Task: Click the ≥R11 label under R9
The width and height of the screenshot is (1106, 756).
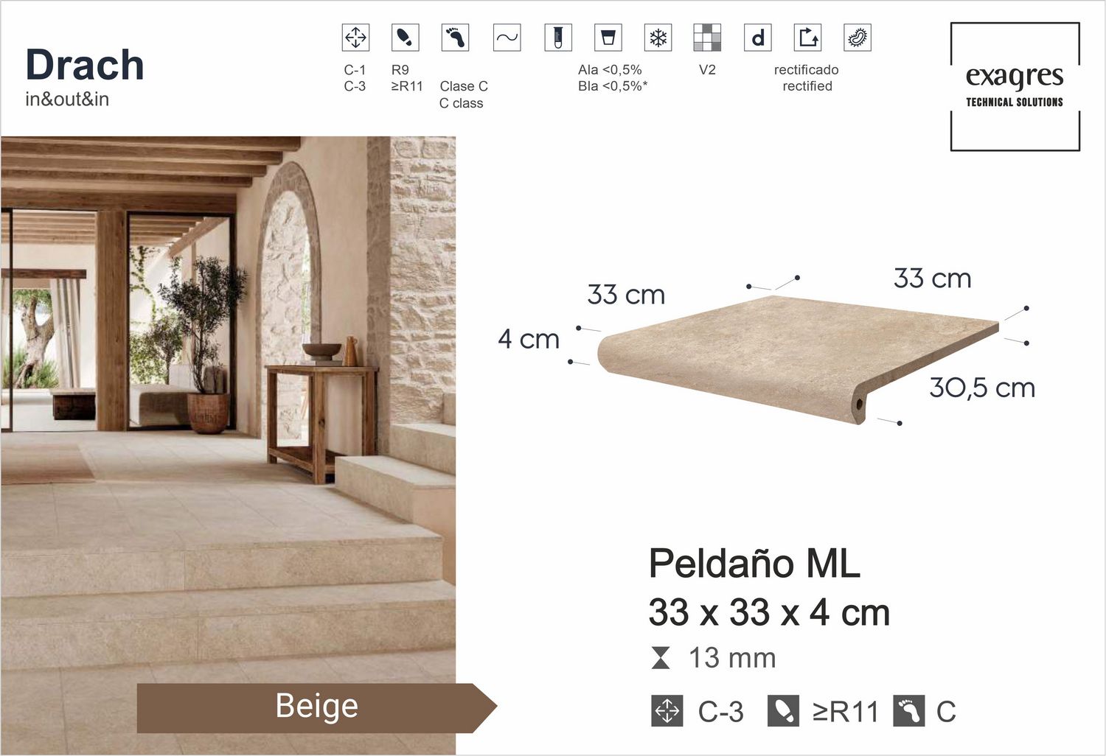Action: click(407, 86)
